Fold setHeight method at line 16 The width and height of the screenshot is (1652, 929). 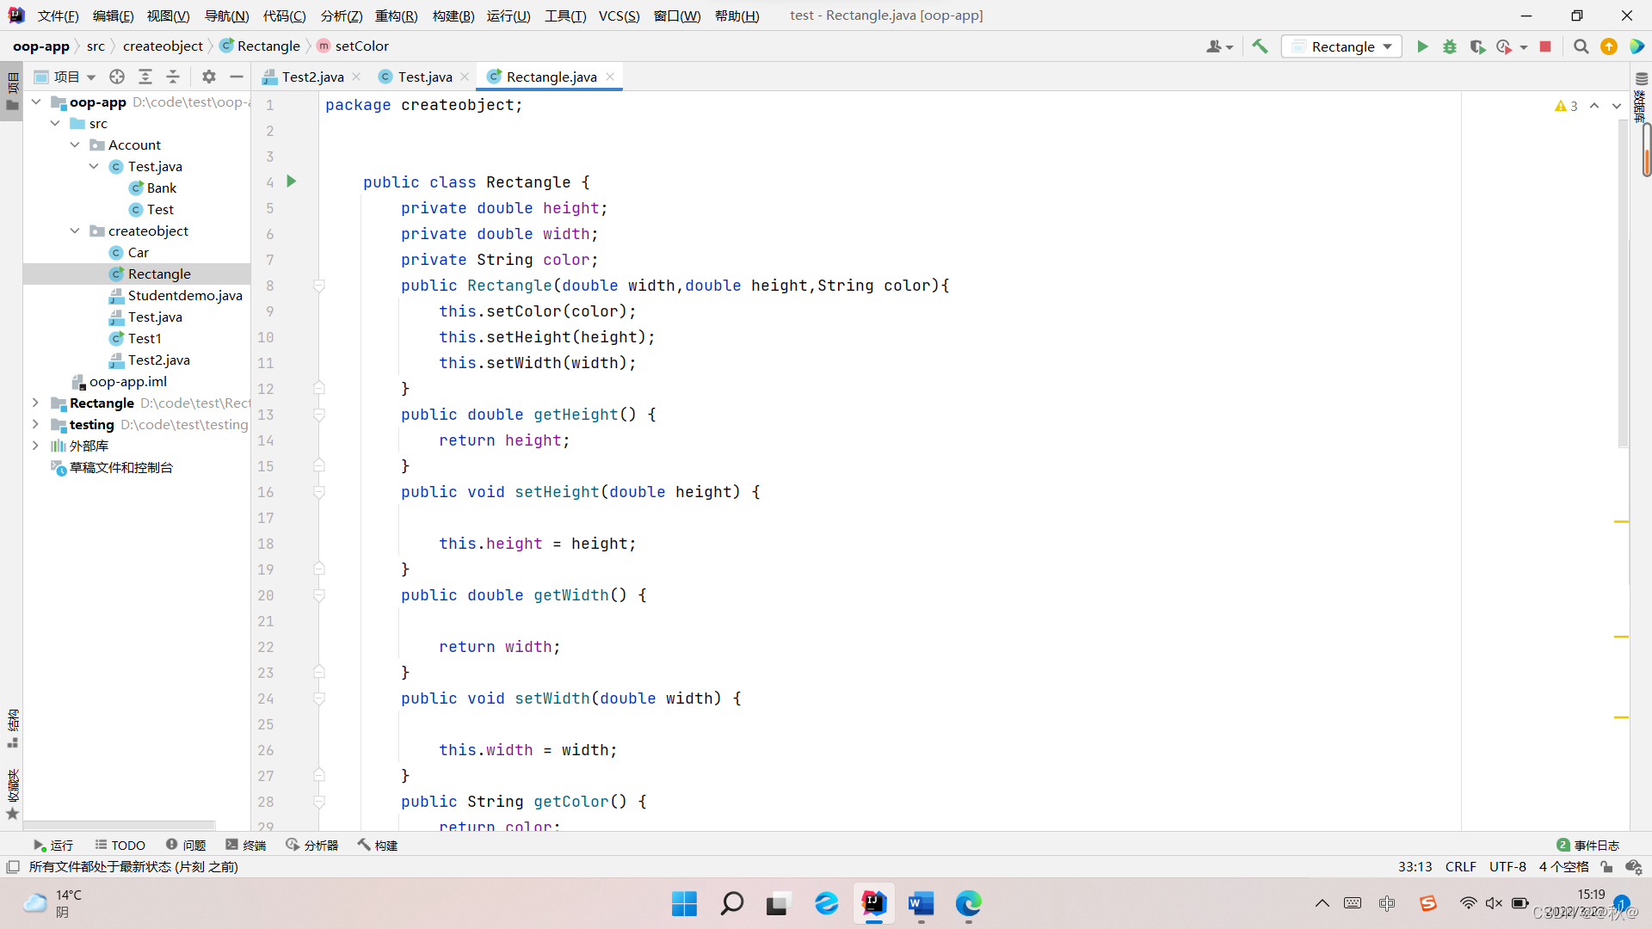click(319, 492)
